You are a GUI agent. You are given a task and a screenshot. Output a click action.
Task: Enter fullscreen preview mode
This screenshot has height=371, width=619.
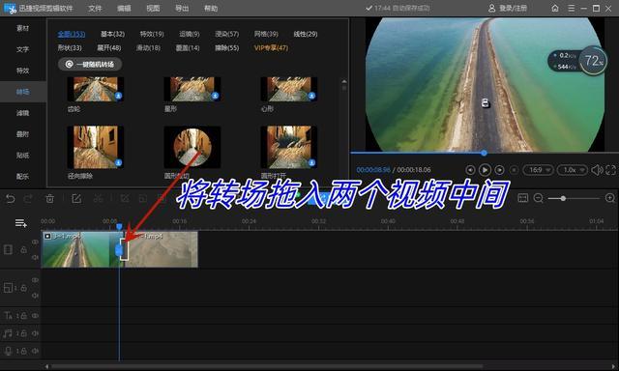610,170
